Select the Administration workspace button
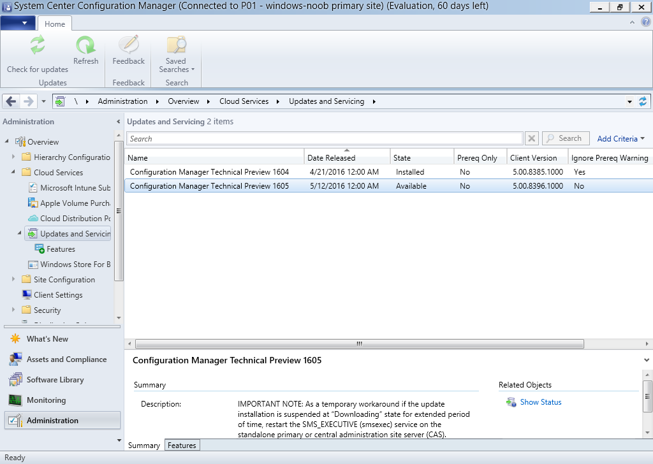Image resolution: width=653 pixels, height=464 pixels. pyautogui.click(x=62, y=420)
